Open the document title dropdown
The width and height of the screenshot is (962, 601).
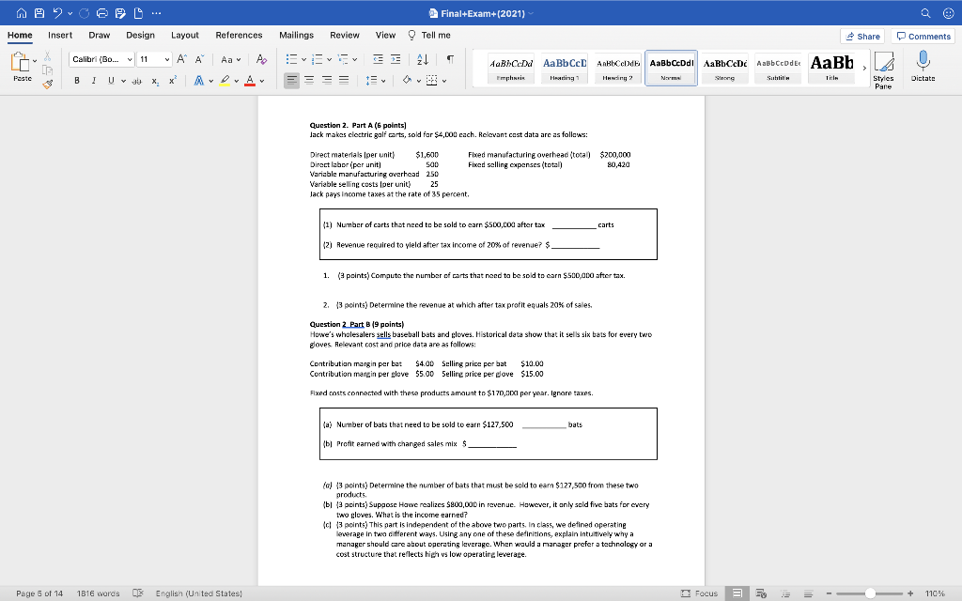[x=531, y=13]
